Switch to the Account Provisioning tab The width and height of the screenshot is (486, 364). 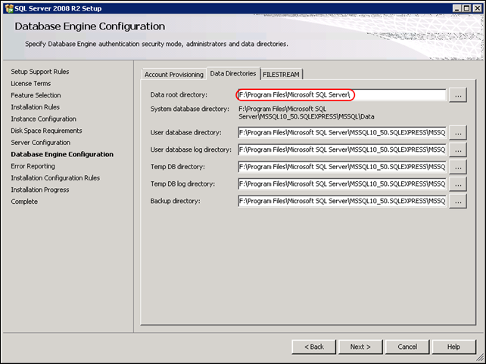tap(174, 75)
